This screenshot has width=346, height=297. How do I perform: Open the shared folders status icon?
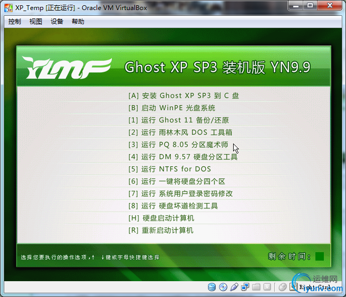coord(256,287)
